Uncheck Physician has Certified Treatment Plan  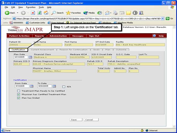tap(18, 95)
